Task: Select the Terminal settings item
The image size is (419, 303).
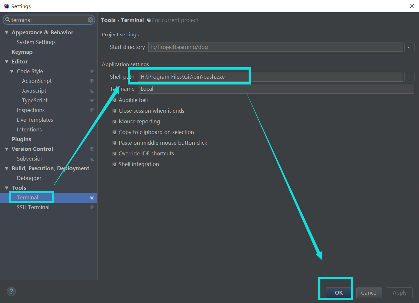Action: (27, 197)
